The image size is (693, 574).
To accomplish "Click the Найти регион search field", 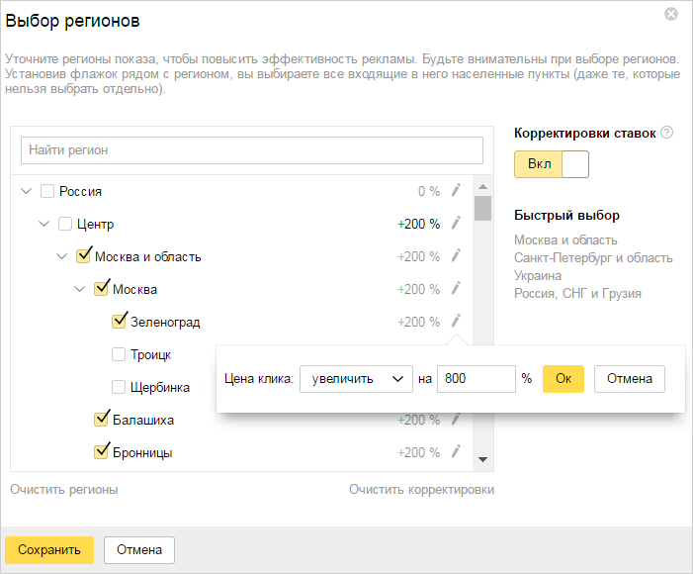I will 252,150.
